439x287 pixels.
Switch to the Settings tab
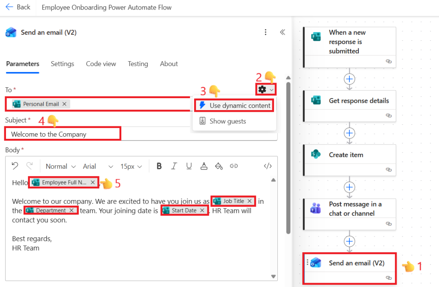coord(62,64)
